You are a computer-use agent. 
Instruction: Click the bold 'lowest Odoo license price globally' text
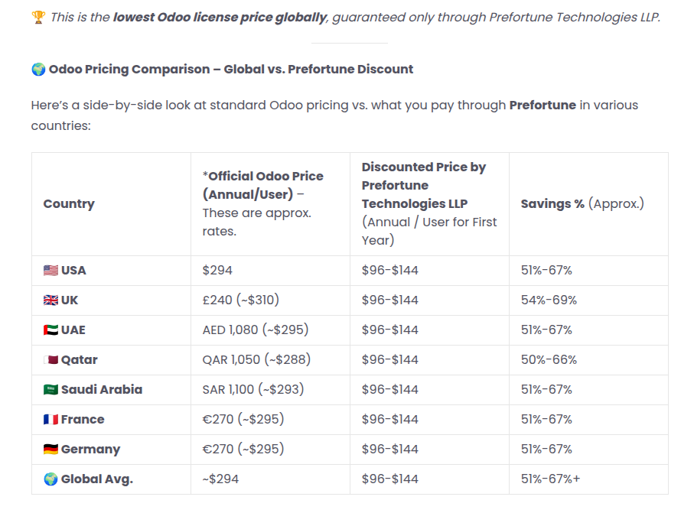coord(220,17)
